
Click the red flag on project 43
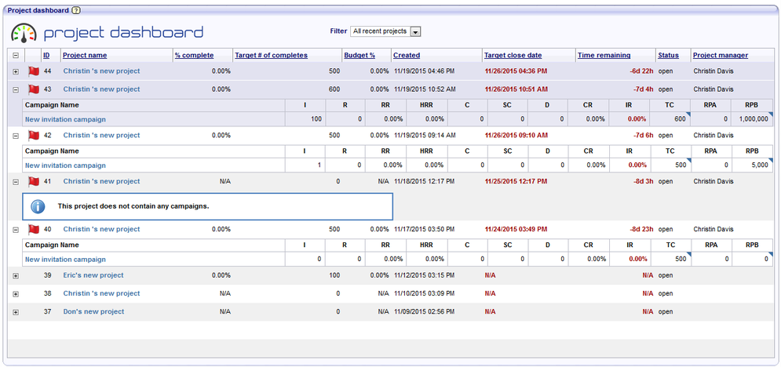pos(34,89)
